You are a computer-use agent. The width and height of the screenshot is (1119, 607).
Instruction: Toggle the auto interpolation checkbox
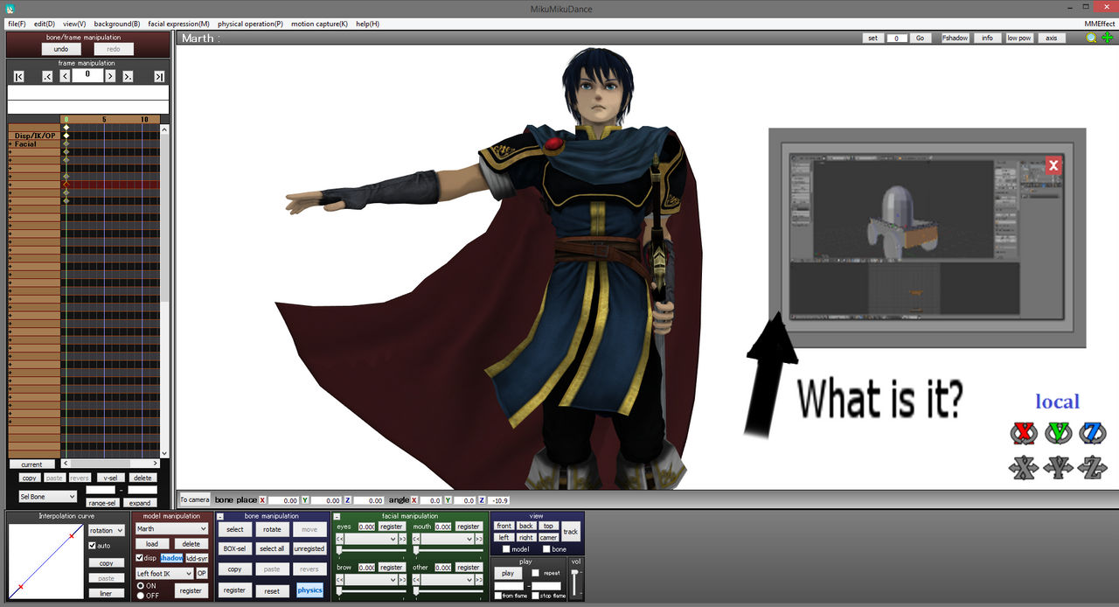click(94, 546)
